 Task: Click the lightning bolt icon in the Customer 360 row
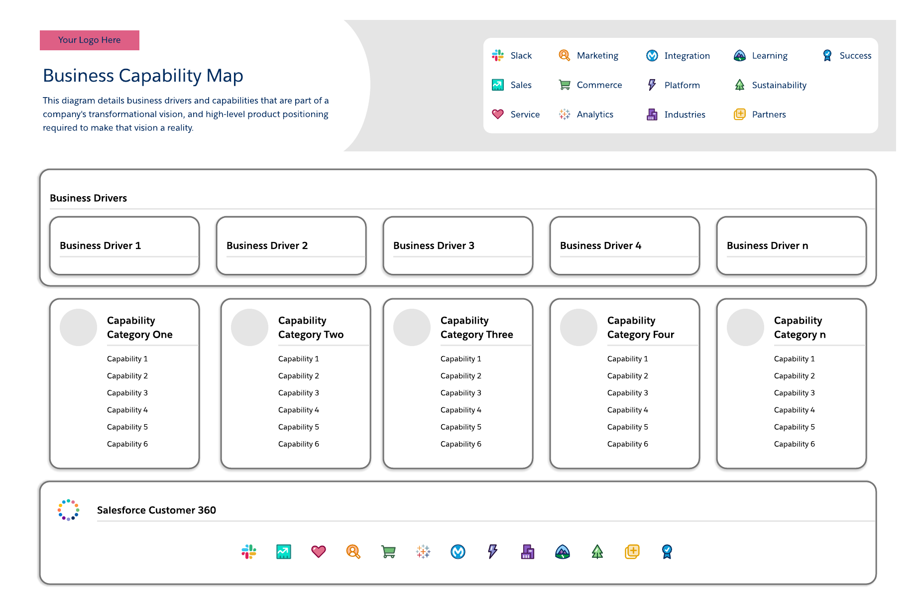click(492, 551)
